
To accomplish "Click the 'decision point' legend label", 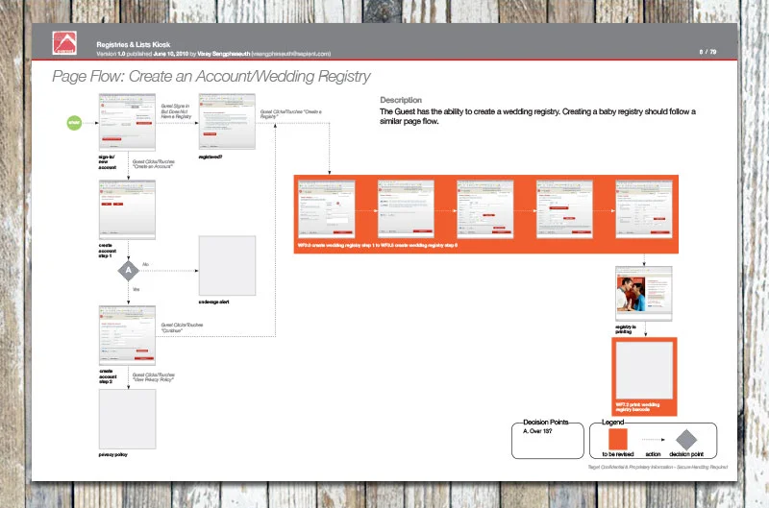I will pyautogui.click(x=686, y=454).
